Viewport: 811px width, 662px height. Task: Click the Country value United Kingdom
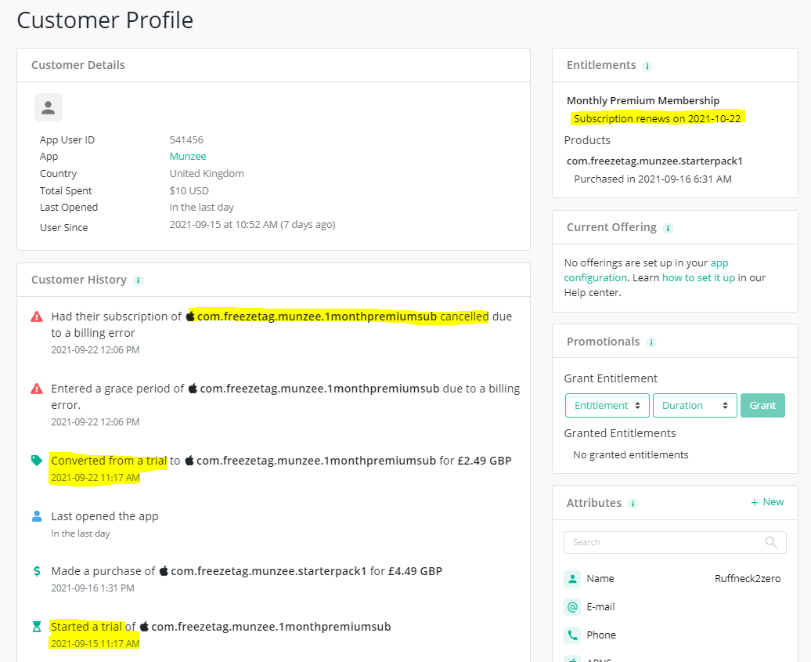click(207, 173)
